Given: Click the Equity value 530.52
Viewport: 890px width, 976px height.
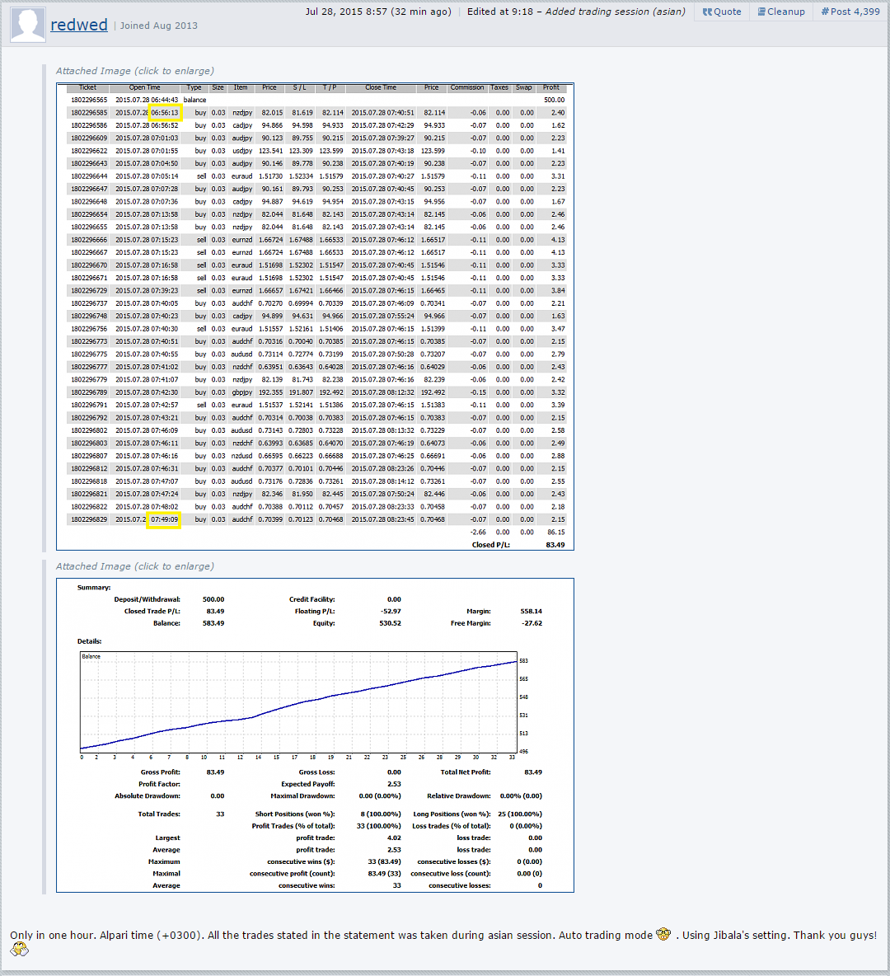Looking at the screenshot, I should [x=391, y=623].
